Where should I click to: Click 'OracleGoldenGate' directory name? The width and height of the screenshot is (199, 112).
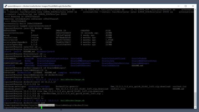pos(81,63)
